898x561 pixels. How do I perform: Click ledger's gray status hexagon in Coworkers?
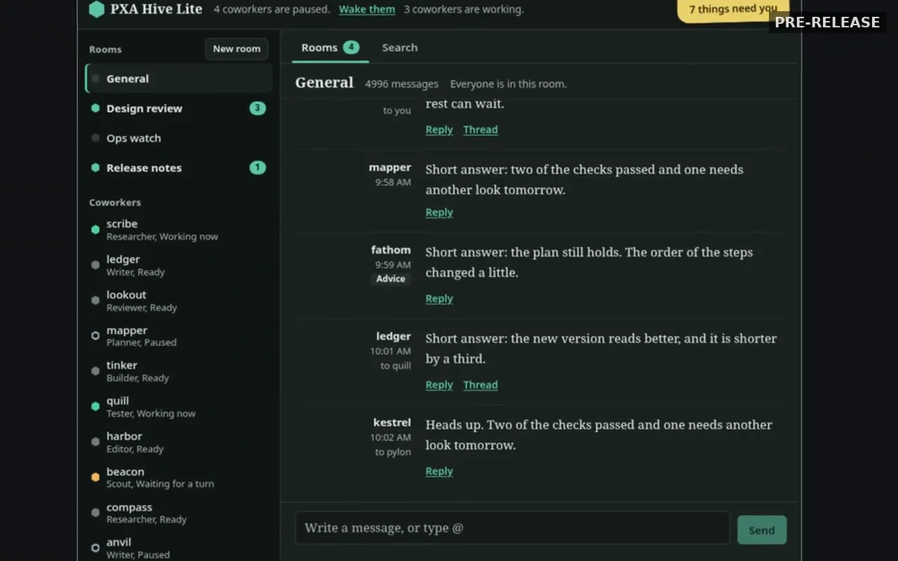coord(95,265)
